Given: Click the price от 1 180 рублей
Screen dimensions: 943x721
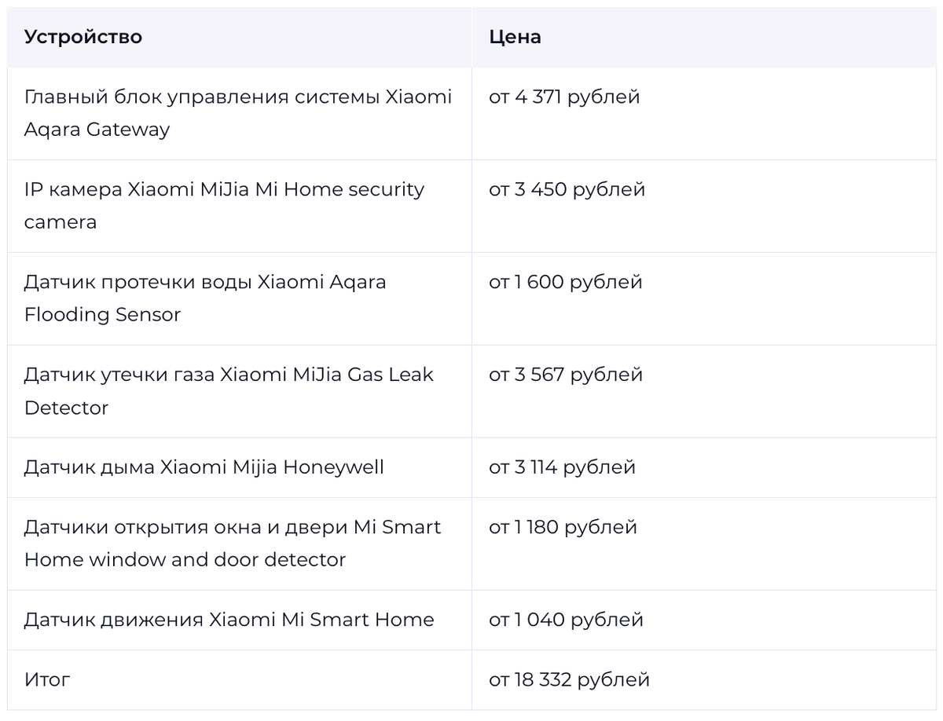Looking at the screenshot, I should 563,527.
